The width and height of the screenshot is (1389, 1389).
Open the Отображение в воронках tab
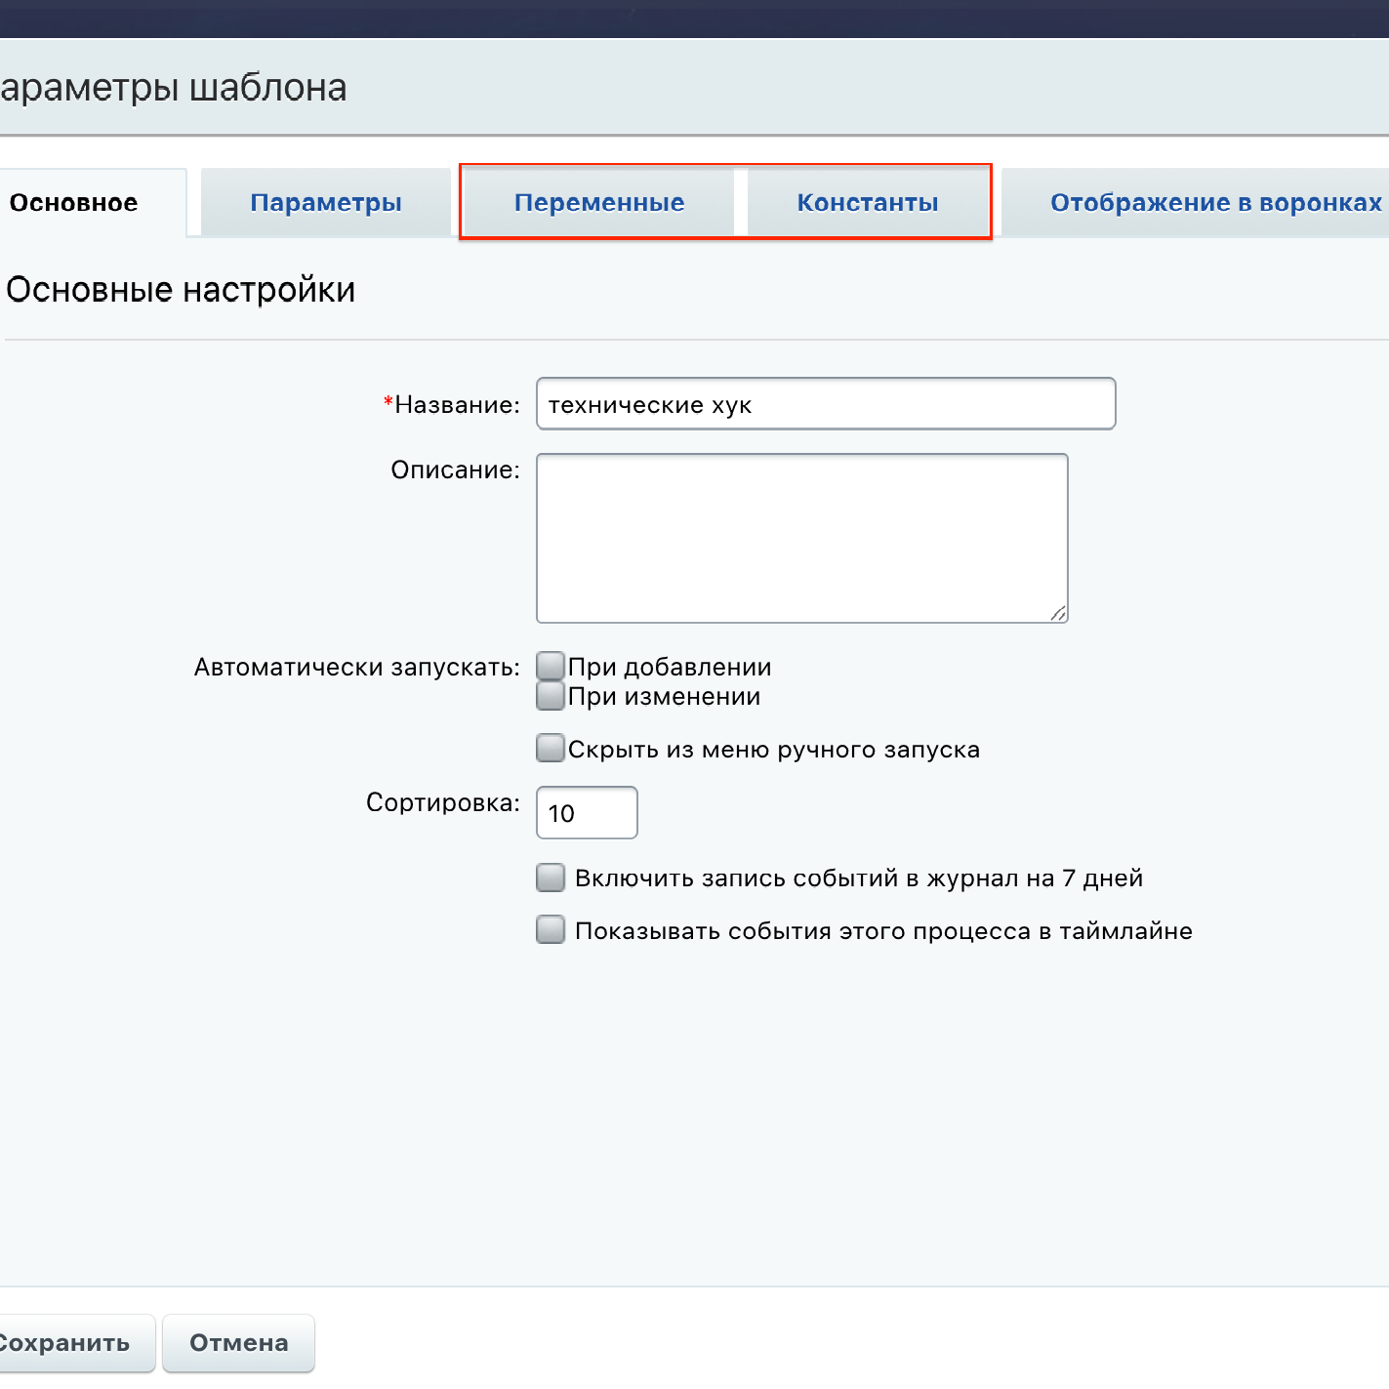pos(1214,202)
